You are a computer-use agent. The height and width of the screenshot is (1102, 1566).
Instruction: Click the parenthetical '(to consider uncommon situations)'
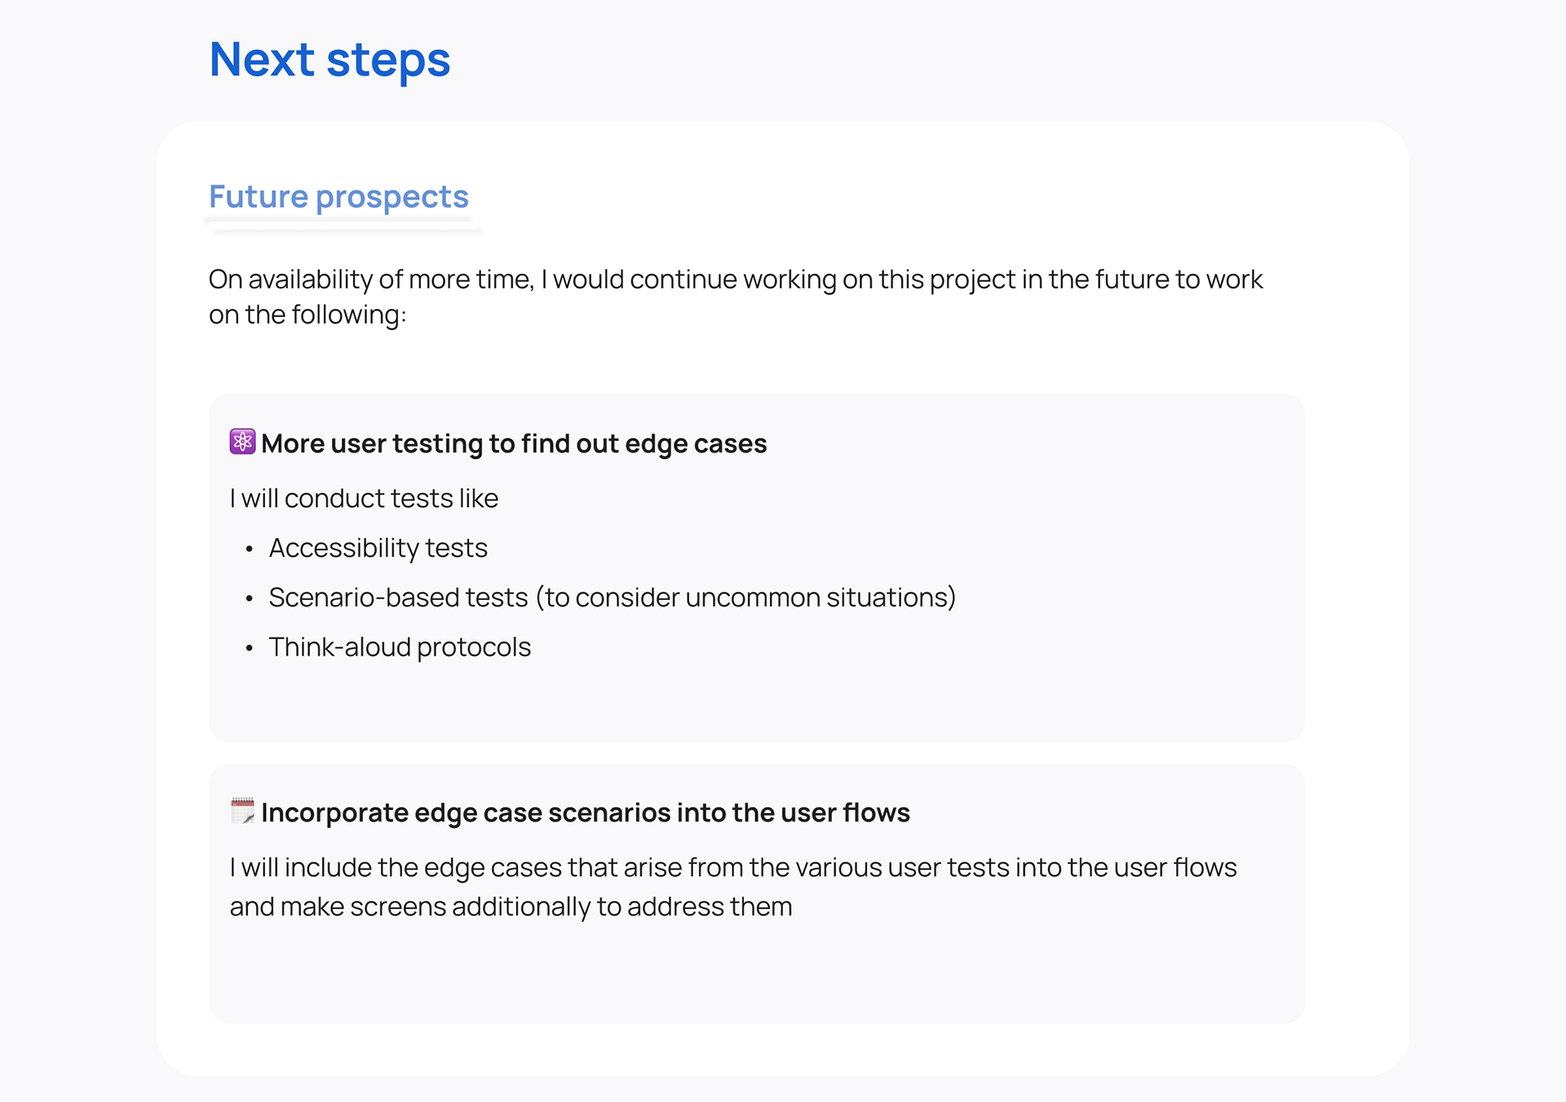point(745,597)
